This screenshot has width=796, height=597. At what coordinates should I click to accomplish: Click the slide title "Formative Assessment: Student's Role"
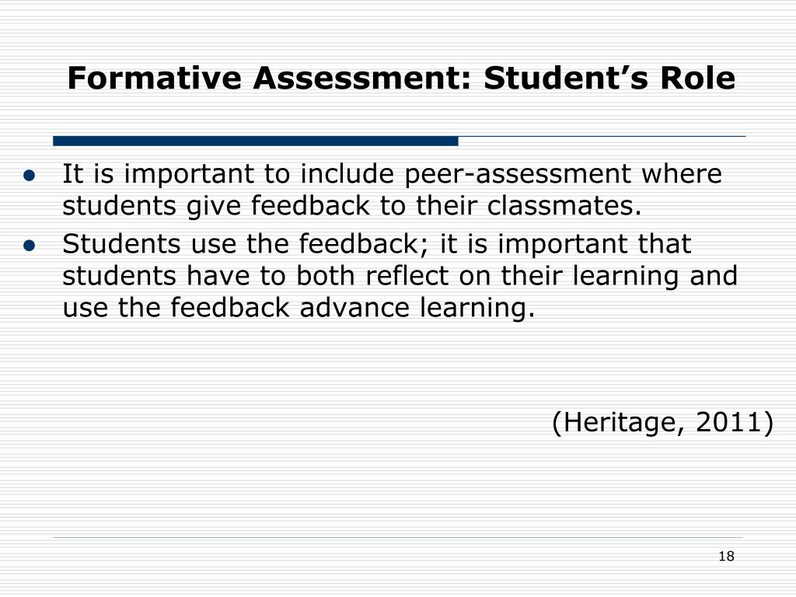click(401, 79)
